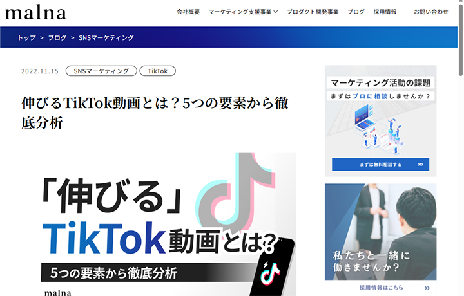The height and width of the screenshot is (296, 464).
Task: Click the date 2022.11.15
Action: point(40,71)
